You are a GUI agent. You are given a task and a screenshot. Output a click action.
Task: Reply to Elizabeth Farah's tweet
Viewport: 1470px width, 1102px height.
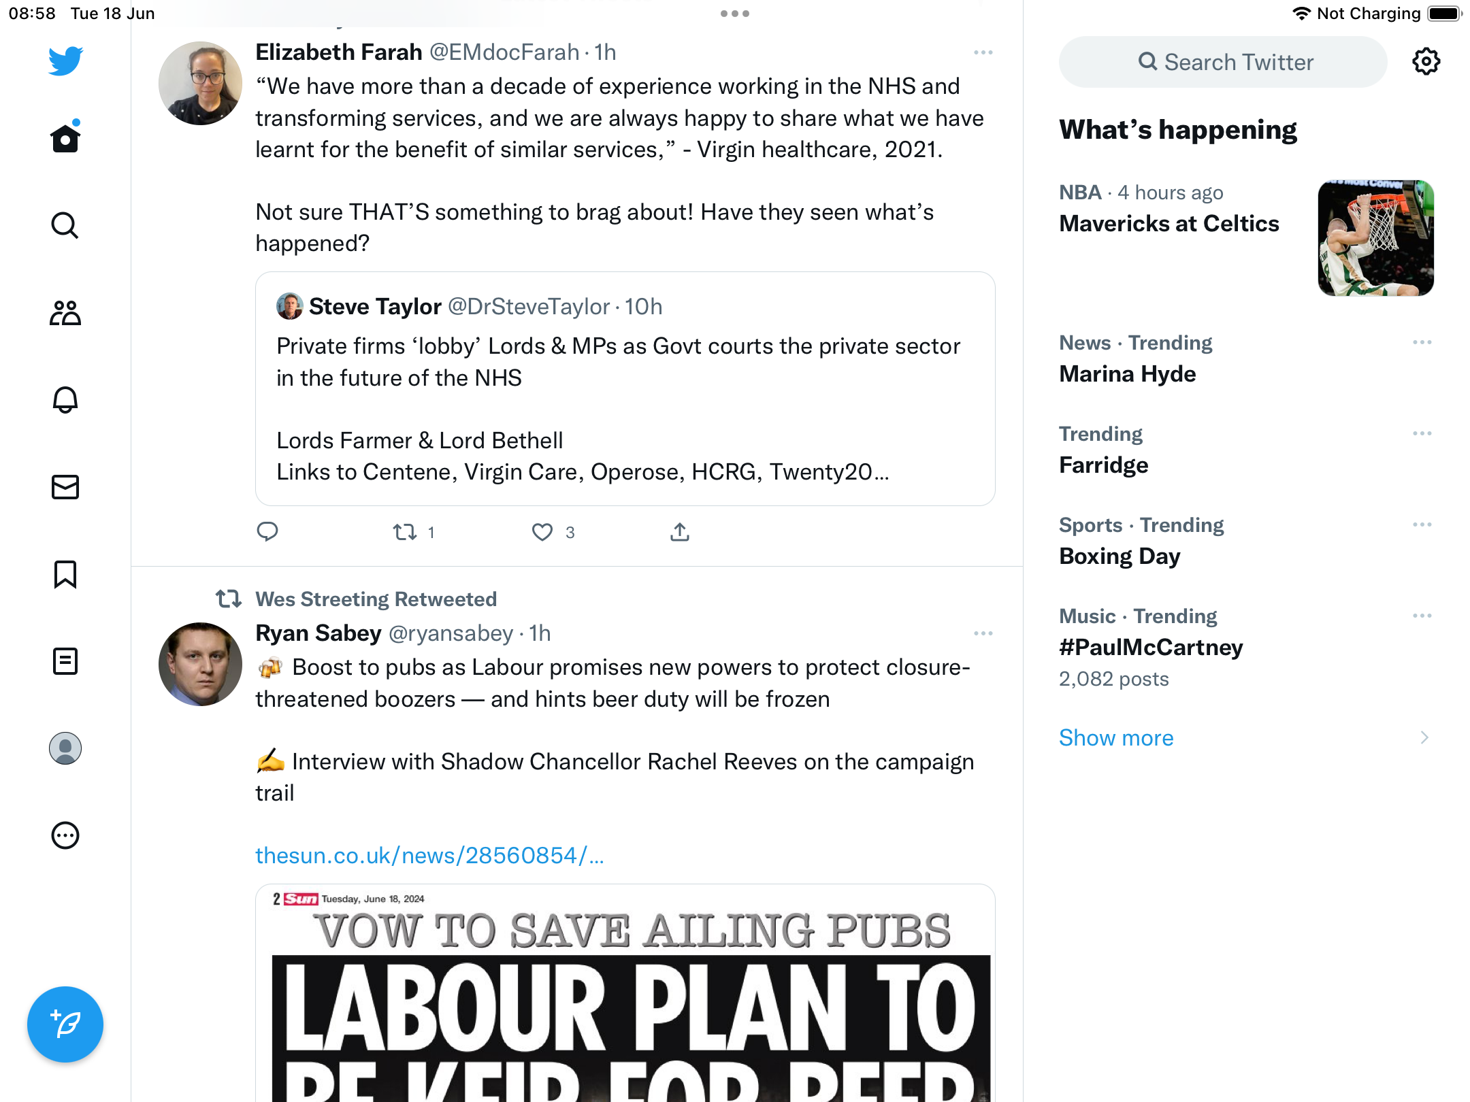pyautogui.click(x=267, y=532)
